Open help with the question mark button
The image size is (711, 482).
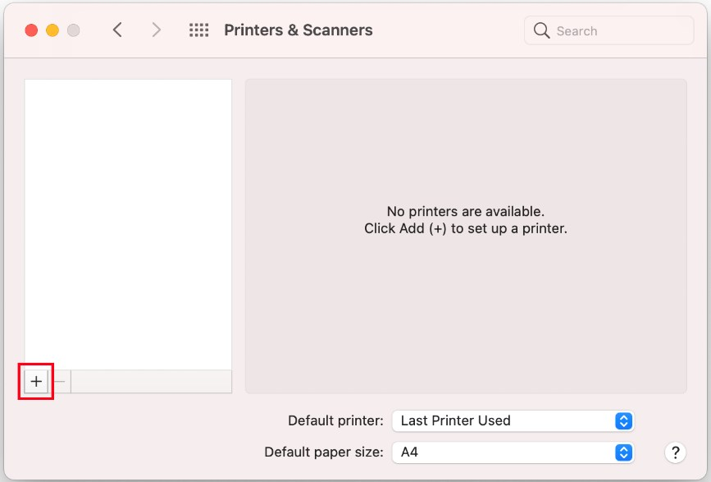coord(675,452)
